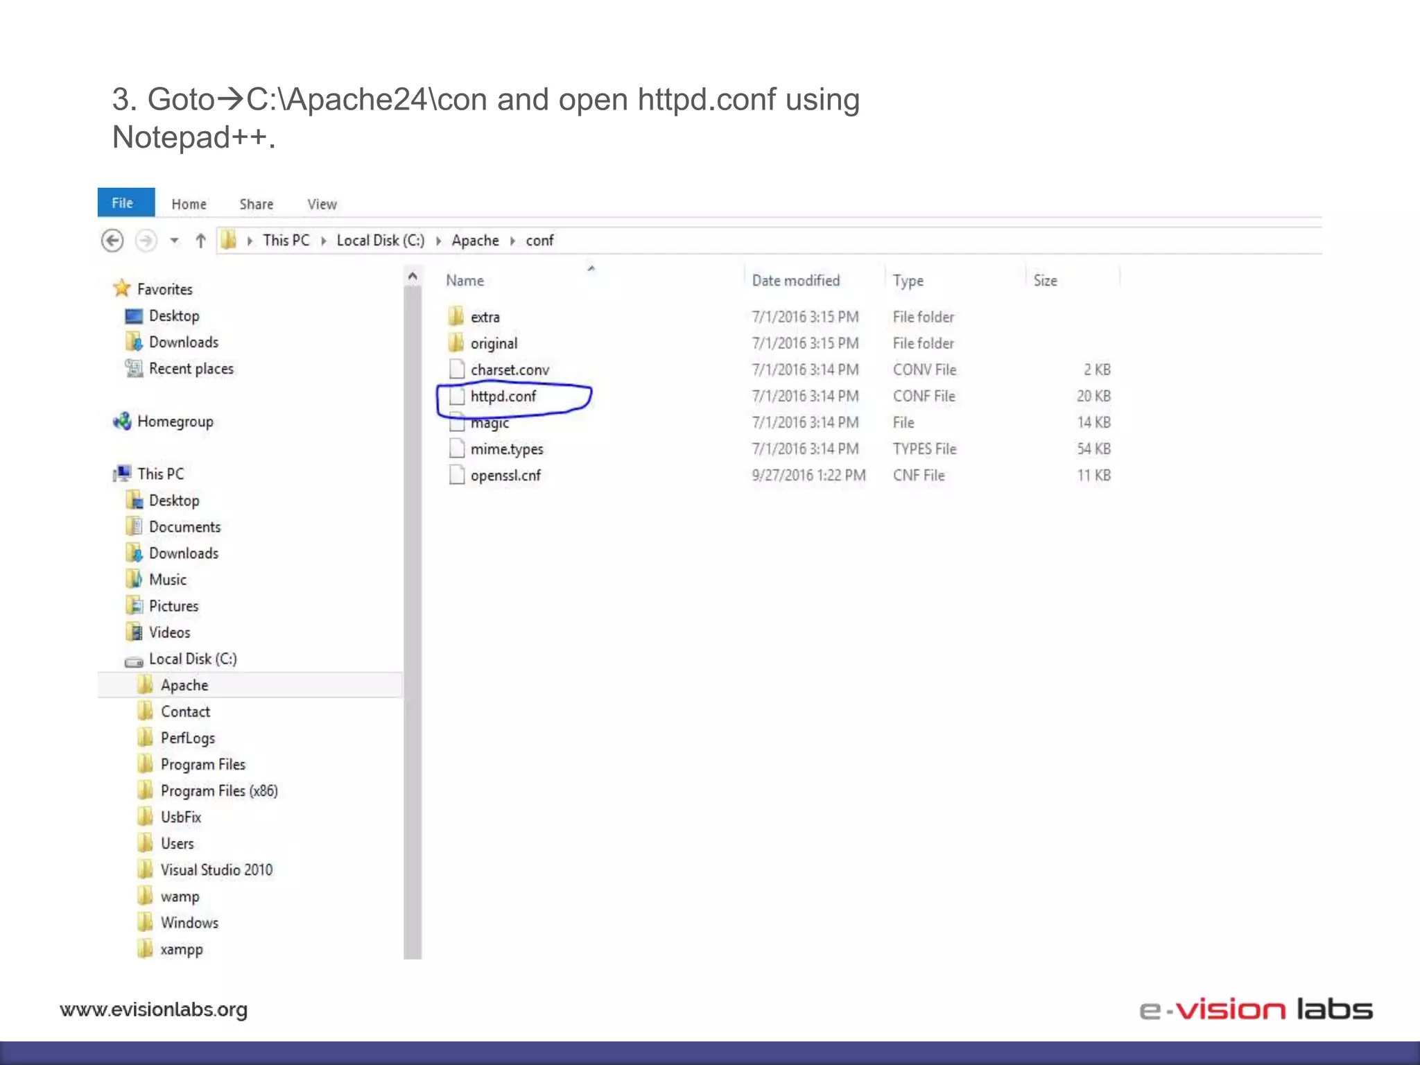Click the This PC computer icon
This screenshot has width=1420, height=1065.
click(122, 474)
